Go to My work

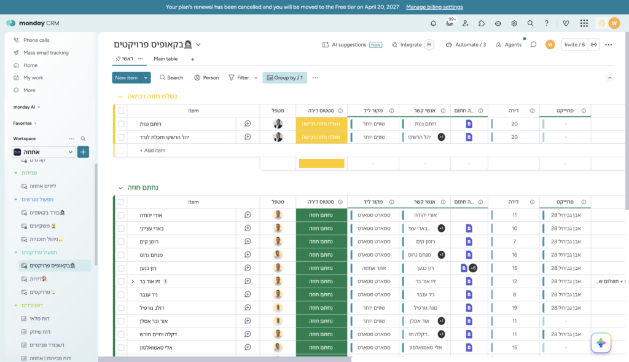pos(33,77)
